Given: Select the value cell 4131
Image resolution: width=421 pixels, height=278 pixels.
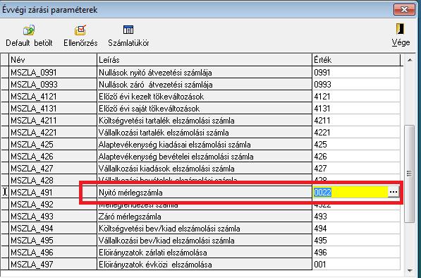Looking at the screenshot, I should coord(357,109).
